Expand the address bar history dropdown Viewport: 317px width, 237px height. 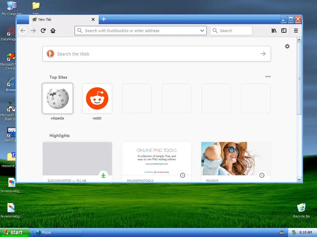click(202, 31)
